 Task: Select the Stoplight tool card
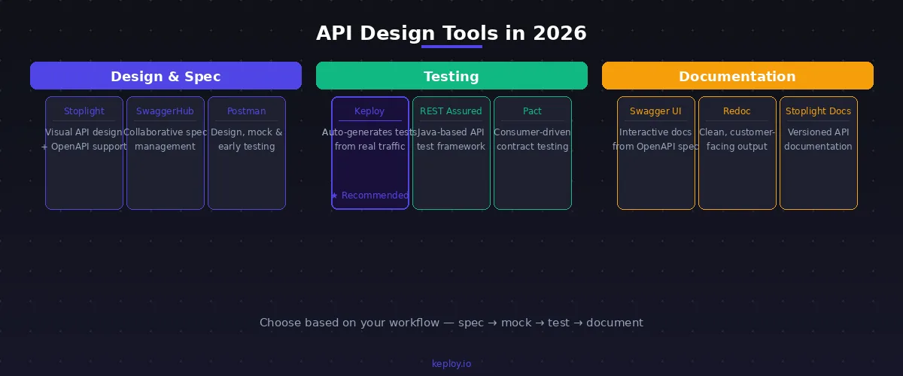click(84, 153)
